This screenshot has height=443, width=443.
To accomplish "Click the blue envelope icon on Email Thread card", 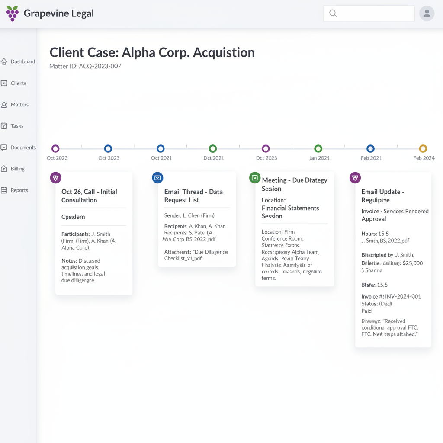I will [157, 177].
